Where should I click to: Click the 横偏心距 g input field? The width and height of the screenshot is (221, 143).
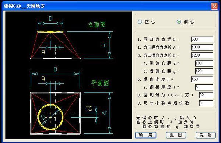pyautogui.click(x=204, y=71)
